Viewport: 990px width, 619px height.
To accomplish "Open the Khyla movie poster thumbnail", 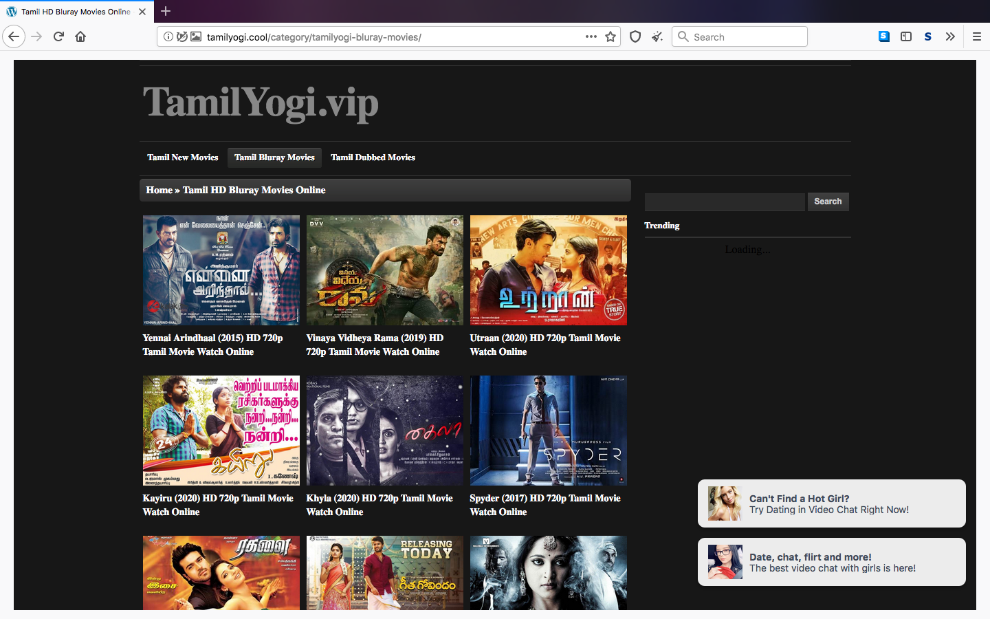I will point(385,431).
